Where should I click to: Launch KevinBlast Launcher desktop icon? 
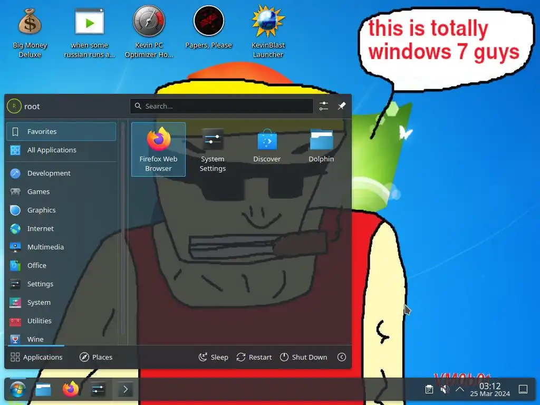point(268,32)
